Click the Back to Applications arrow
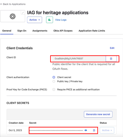The image size is (123, 137). (x=1, y=4)
